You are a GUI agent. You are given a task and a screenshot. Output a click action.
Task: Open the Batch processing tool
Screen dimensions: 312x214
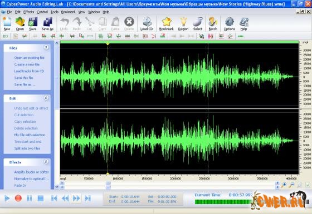213,23
